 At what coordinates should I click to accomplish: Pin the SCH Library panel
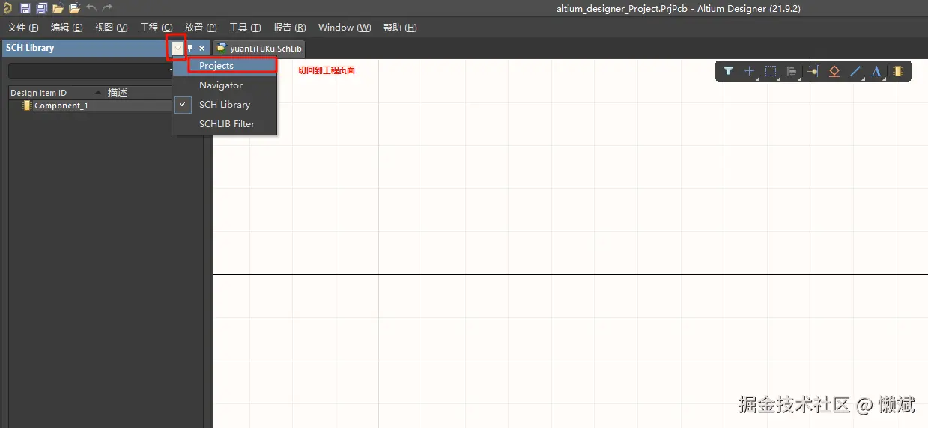coord(189,48)
